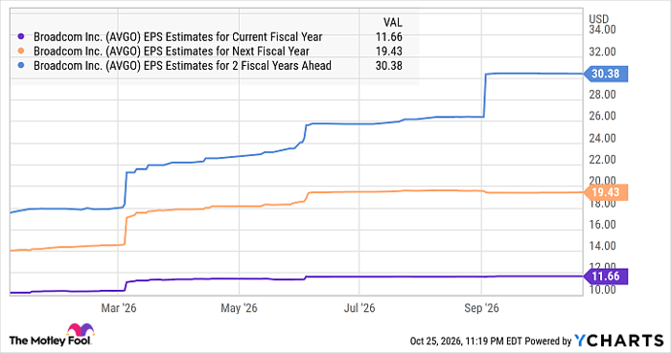Select the EPS Estimates for Current Fiscal Year label
The height and width of the screenshot is (353, 671).
[177, 37]
